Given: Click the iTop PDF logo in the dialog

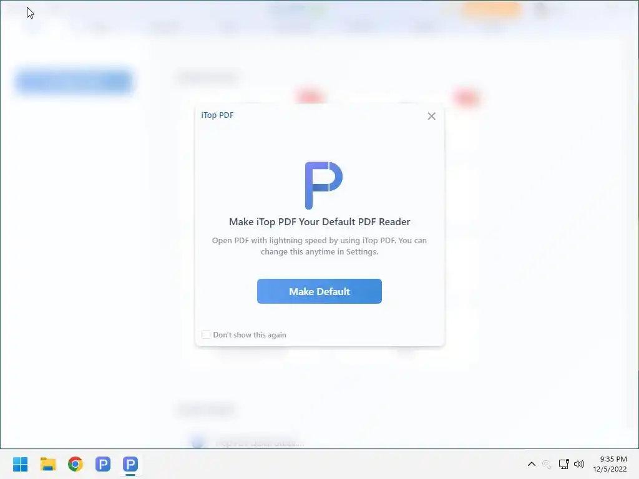Looking at the screenshot, I should [324, 185].
